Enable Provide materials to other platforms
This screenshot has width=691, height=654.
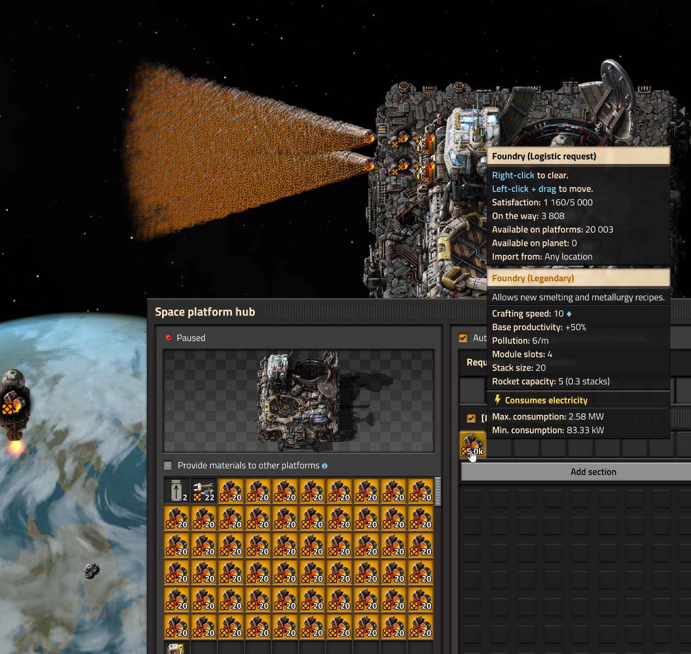coord(168,466)
